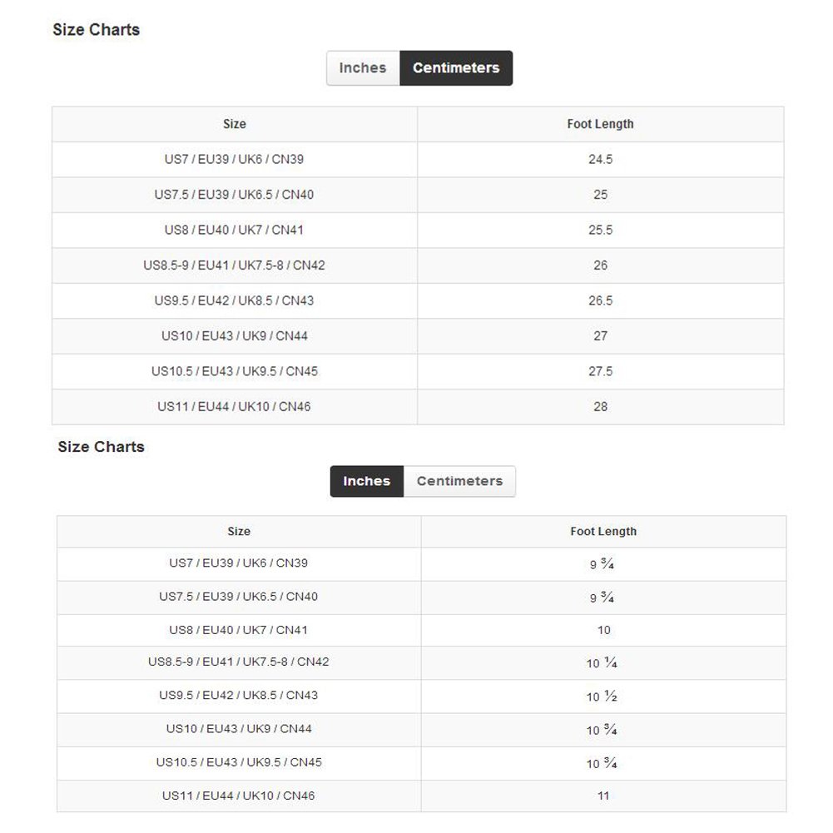Click the 10 ¼ foot length value
The image size is (833, 833).
(x=602, y=663)
